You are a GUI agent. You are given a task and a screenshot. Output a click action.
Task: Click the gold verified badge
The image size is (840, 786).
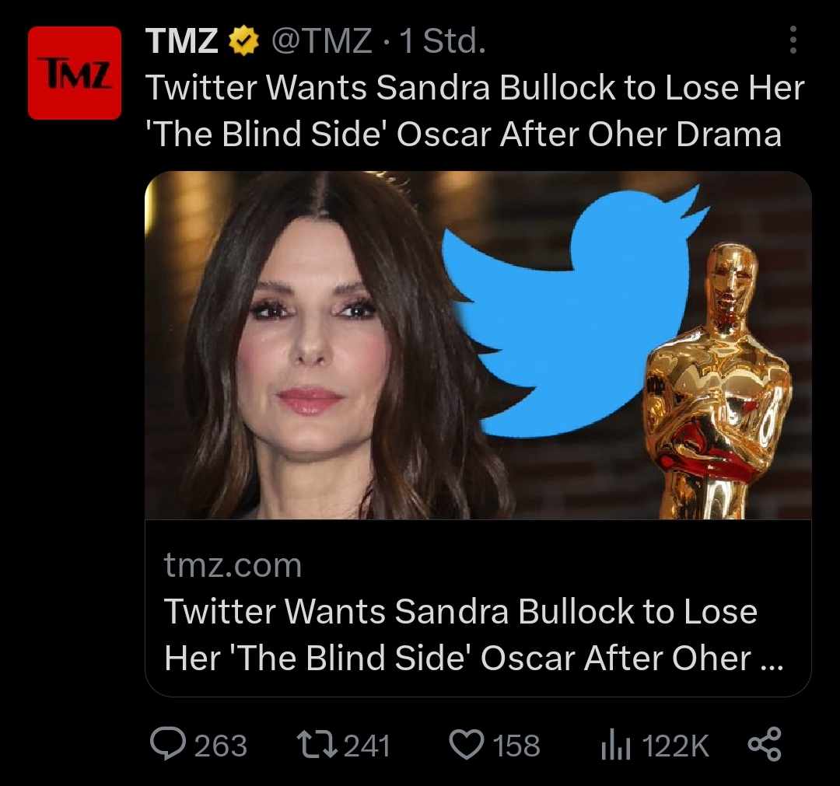tap(243, 40)
